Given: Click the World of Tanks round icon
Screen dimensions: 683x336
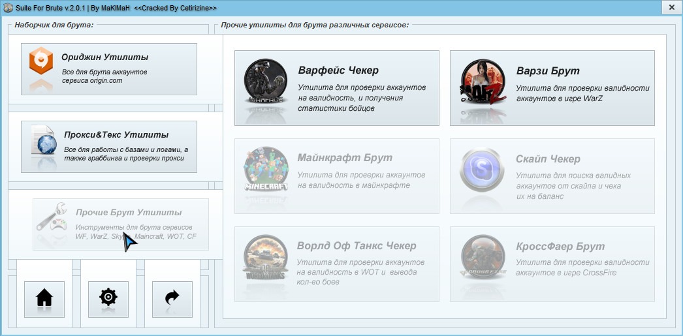Looking at the screenshot, I should [265, 257].
